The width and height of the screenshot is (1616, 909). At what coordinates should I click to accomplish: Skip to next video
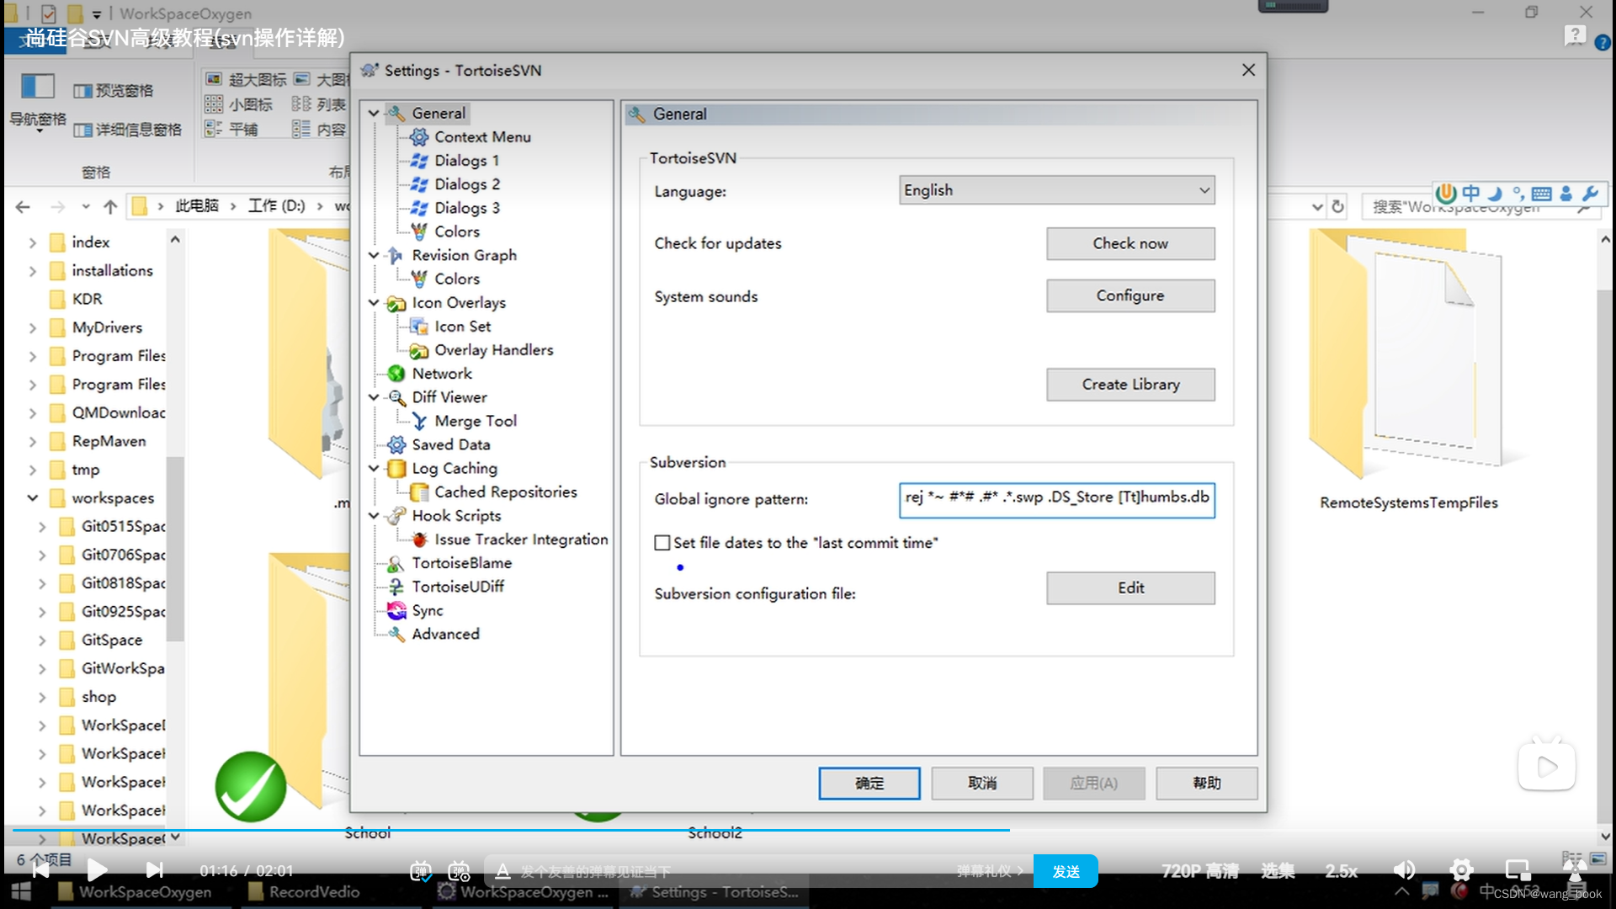pyautogui.click(x=154, y=870)
